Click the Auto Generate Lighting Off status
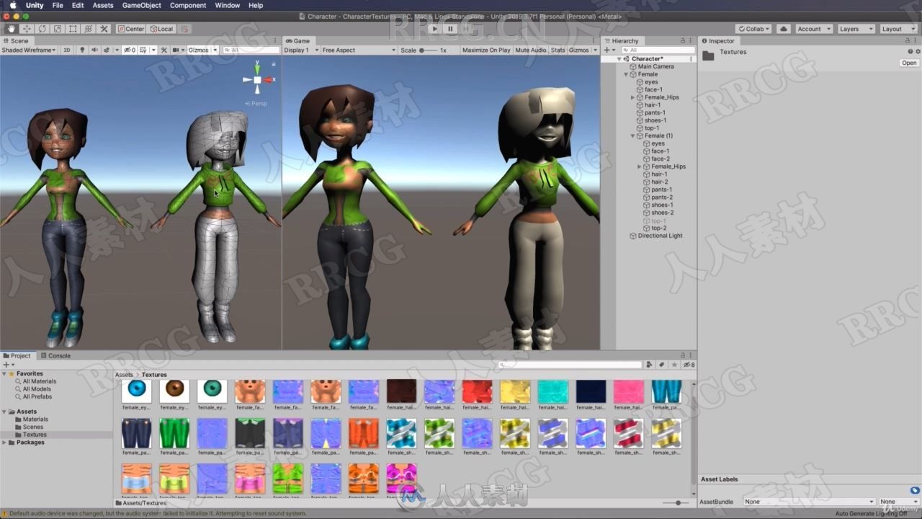 (x=871, y=514)
